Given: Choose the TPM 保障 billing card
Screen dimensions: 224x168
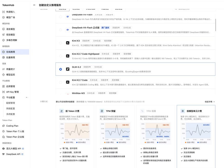Looking at the screenshot, I should pyautogui.click(x=155, y=136).
